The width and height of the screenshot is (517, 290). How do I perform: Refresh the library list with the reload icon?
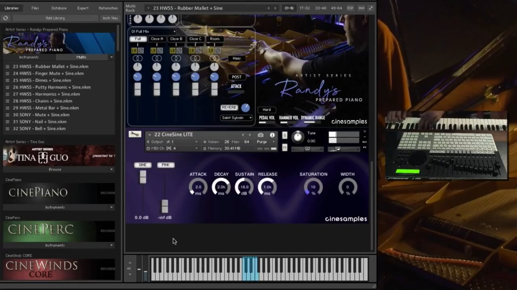[6, 18]
